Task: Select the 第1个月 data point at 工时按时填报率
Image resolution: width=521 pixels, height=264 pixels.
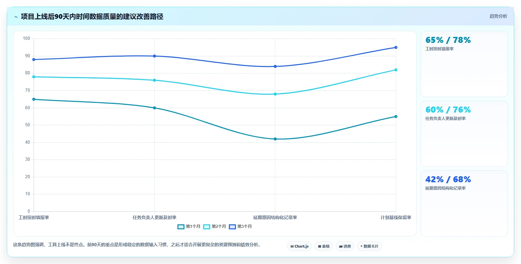Action: click(34, 99)
